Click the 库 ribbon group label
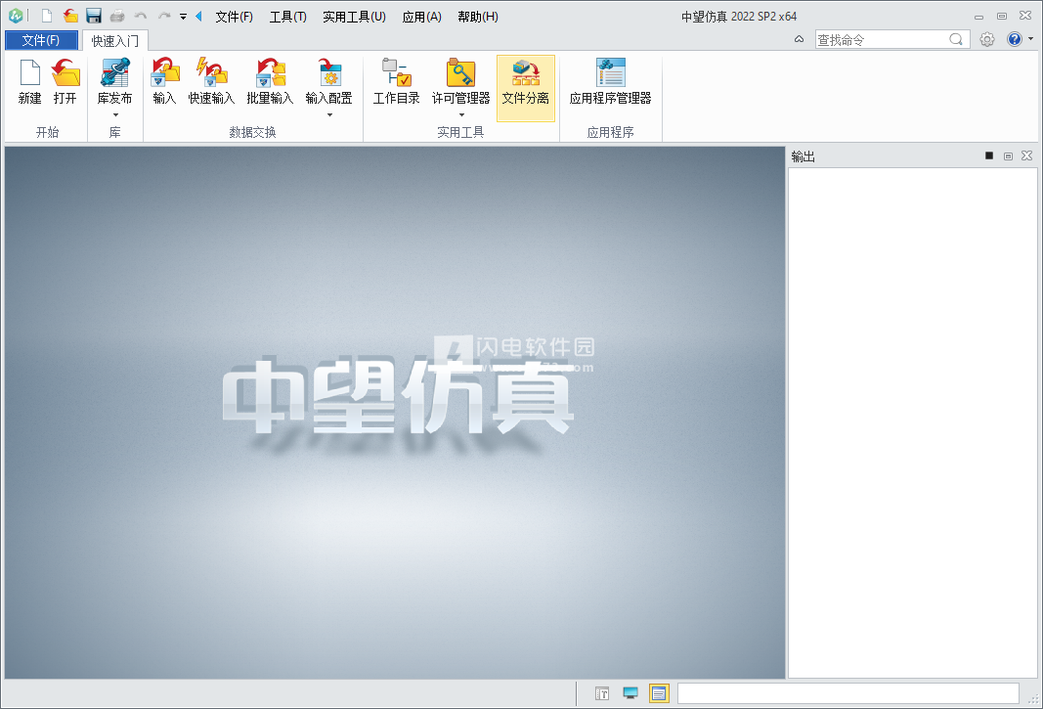Viewport: 1043px width, 709px height. 115,132
